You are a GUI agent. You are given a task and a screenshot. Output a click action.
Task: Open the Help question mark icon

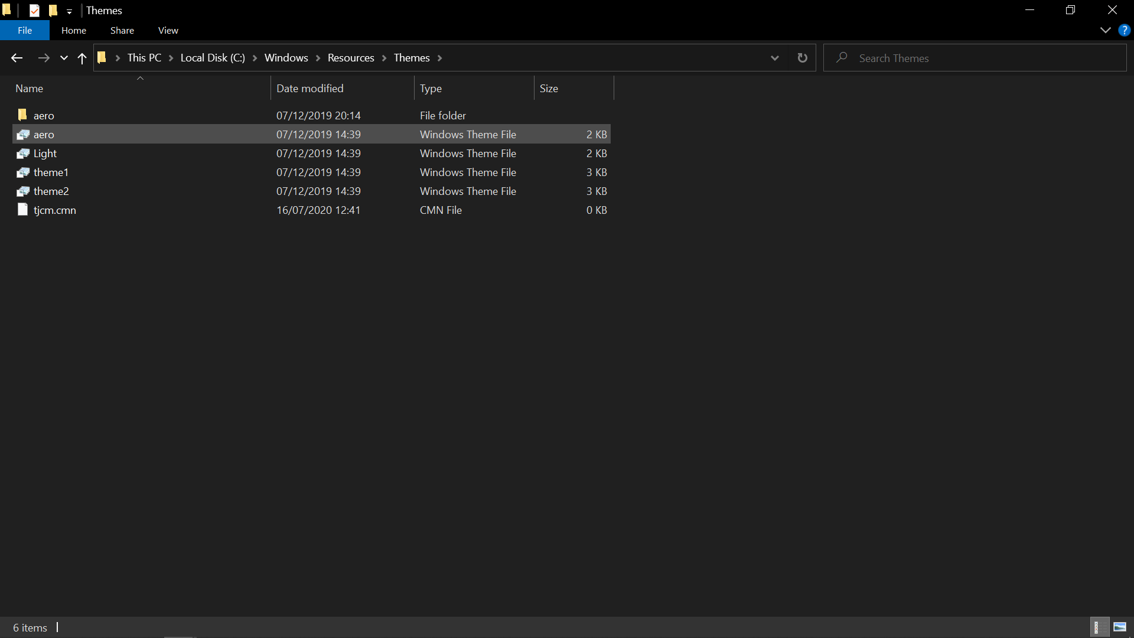click(x=1124, y=30)
